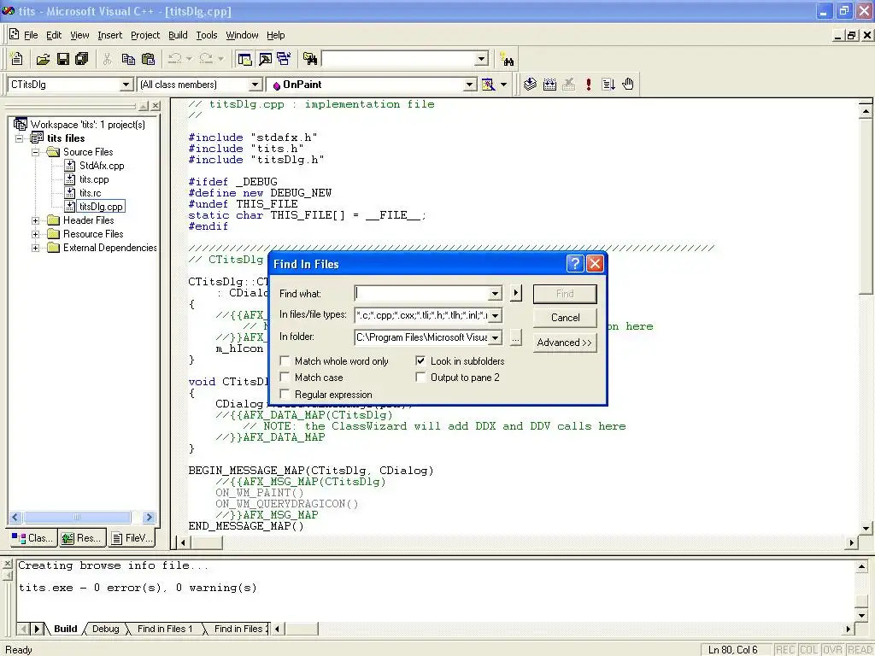Click the Stop Build icon

[x=568, y=85]
